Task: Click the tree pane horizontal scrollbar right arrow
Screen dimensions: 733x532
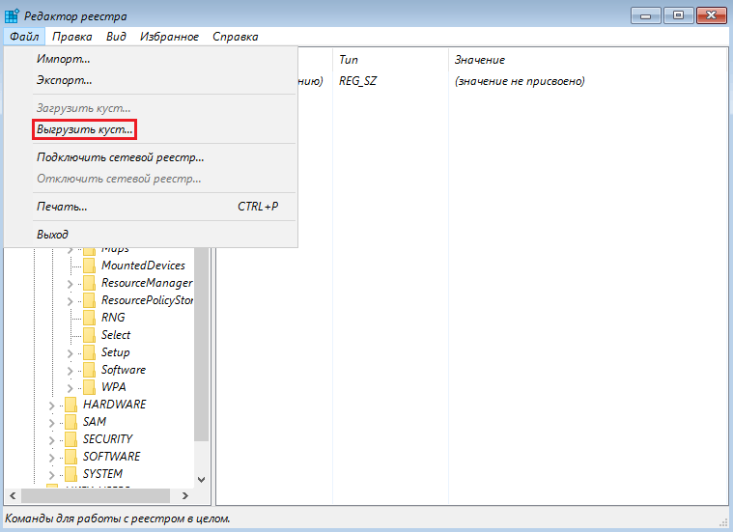Action: [x=185, y=495]
